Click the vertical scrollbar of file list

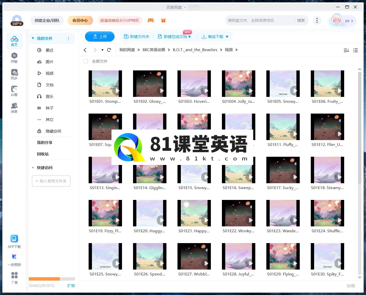pyautogui.click(x=360, y=128)
